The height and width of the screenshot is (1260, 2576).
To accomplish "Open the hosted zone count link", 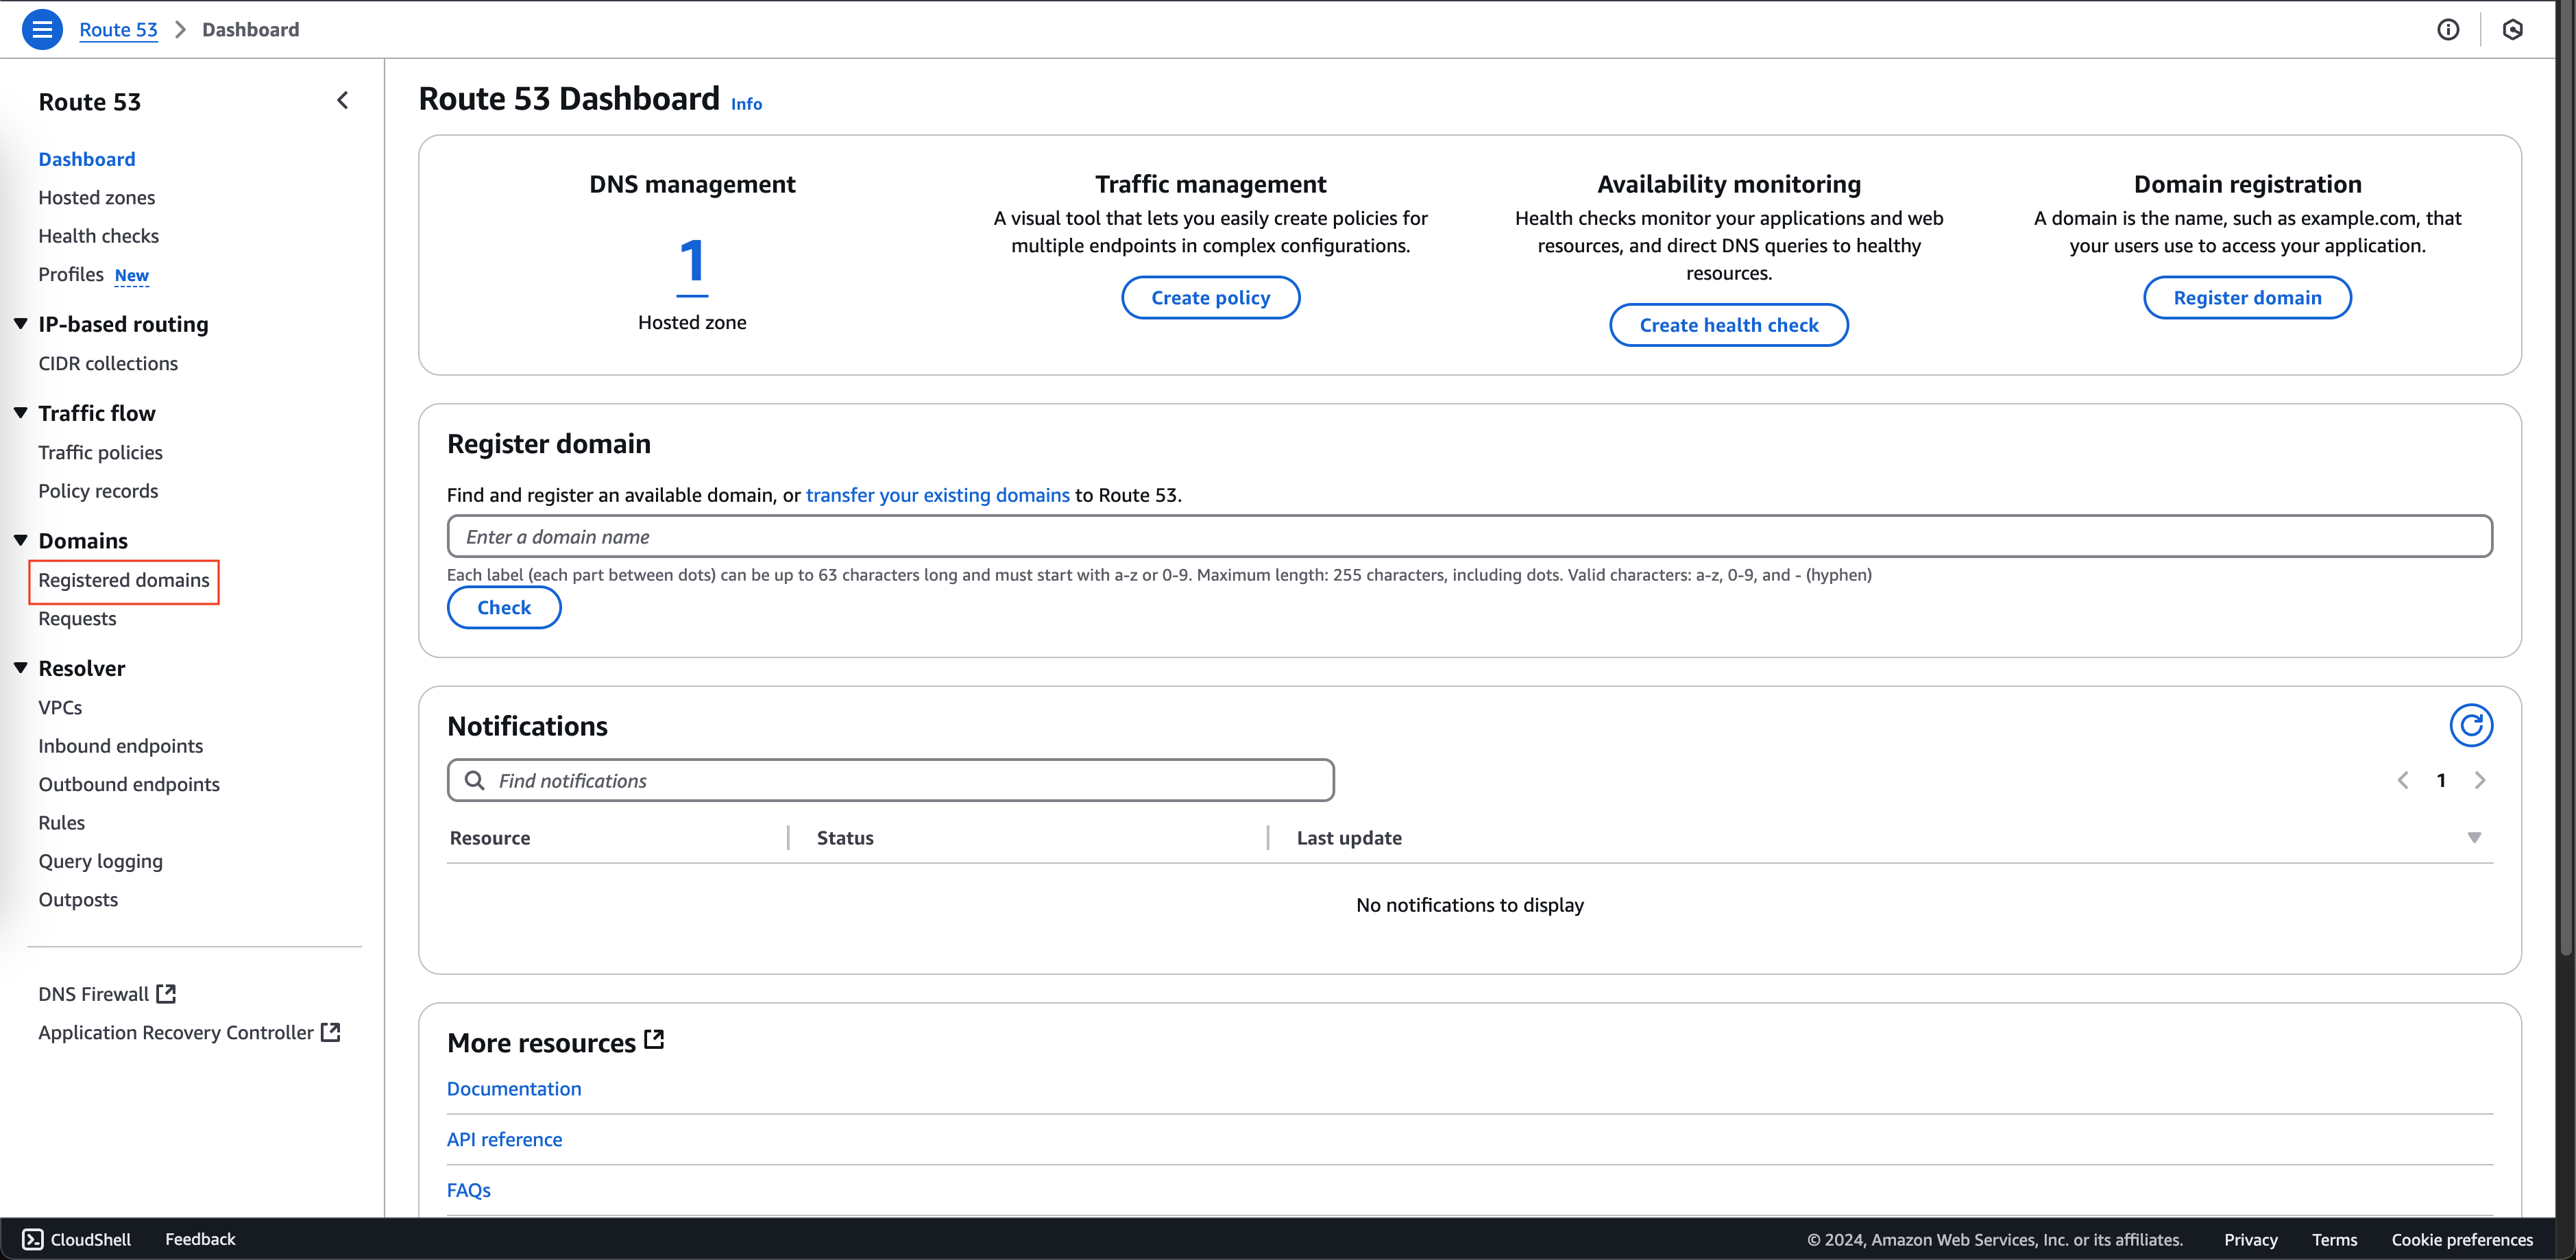I will click(x=692, y=264).
